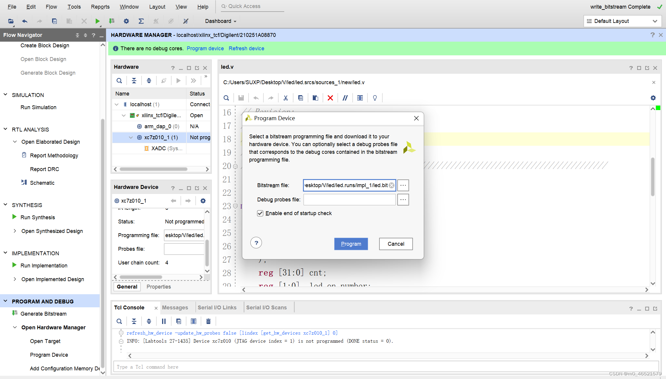Open the Reports menu
Screen dimensions: 666x379
(100, 7)
